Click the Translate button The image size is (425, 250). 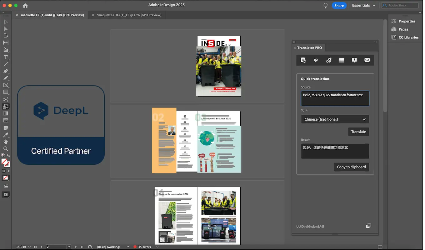click(x=358, y=132)
